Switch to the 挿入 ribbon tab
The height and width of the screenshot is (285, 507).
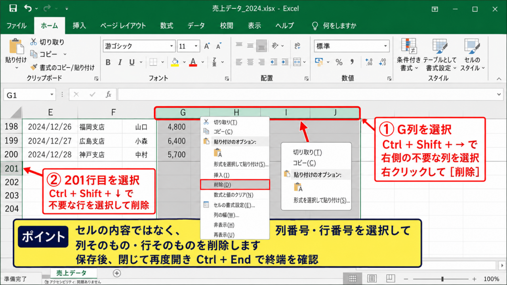[x=79, y=26]
